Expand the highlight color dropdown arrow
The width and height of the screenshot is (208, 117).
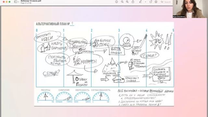[x=145, y=2]
